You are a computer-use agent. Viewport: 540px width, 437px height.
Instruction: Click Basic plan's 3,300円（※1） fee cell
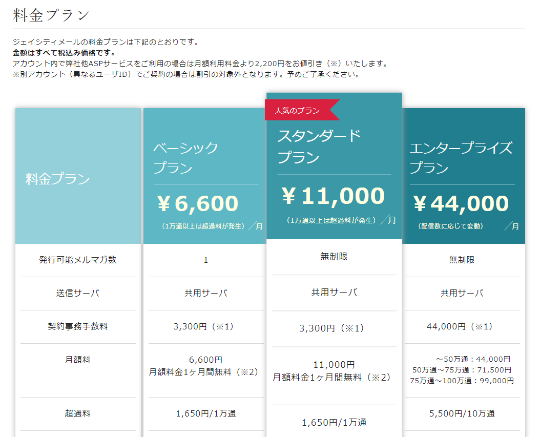tap(206, 326)
